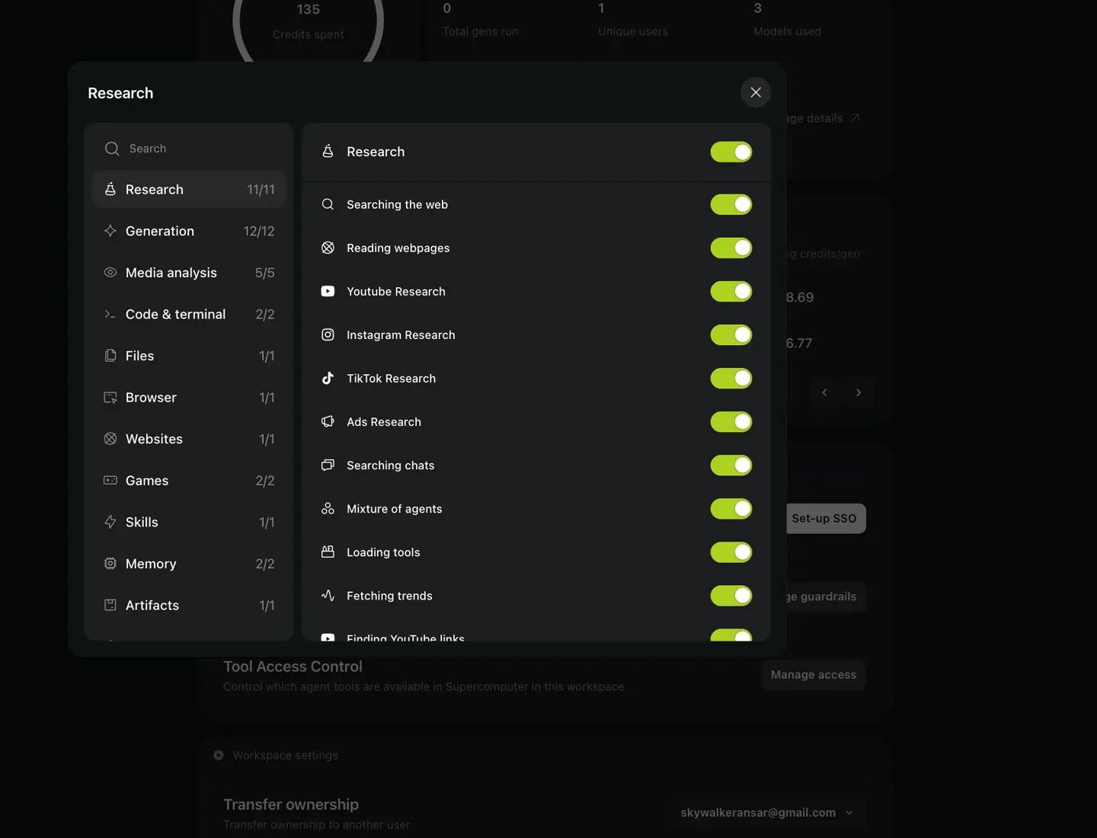
Task: Click the magnifier icon beside Searching the web
Action: (x=328, y=204)
